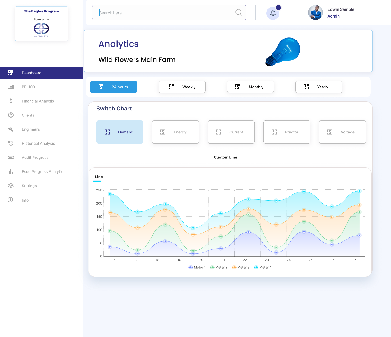
Task: Select the Demand chart type
Action: (x=120, y=132)
